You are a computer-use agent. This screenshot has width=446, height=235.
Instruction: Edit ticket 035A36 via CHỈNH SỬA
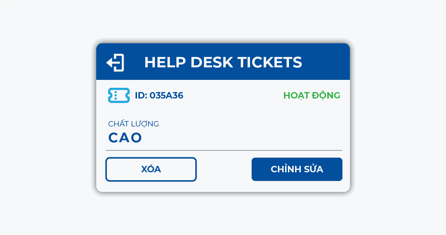pos(297,169)
